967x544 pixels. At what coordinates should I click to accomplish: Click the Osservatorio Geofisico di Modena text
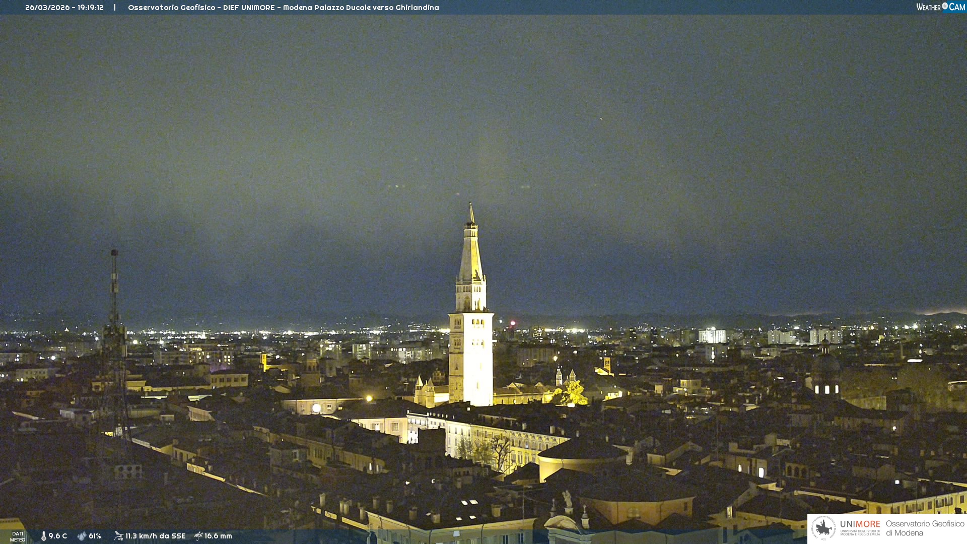click(x=924, y=528)
